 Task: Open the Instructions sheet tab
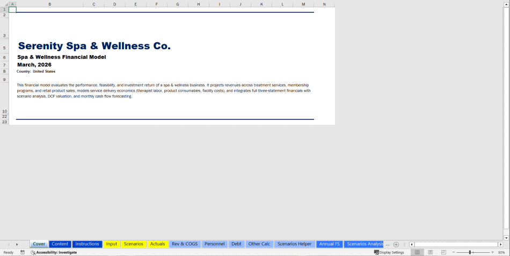[x=87, y=244]
